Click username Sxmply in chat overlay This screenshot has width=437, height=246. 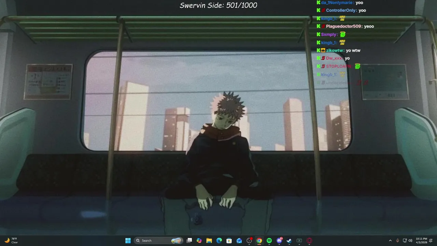[x=328, y=35]
